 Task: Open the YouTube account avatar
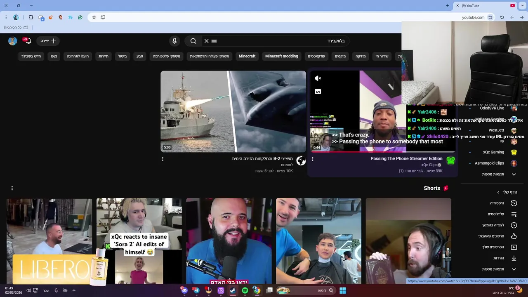[x=13, y=41]
